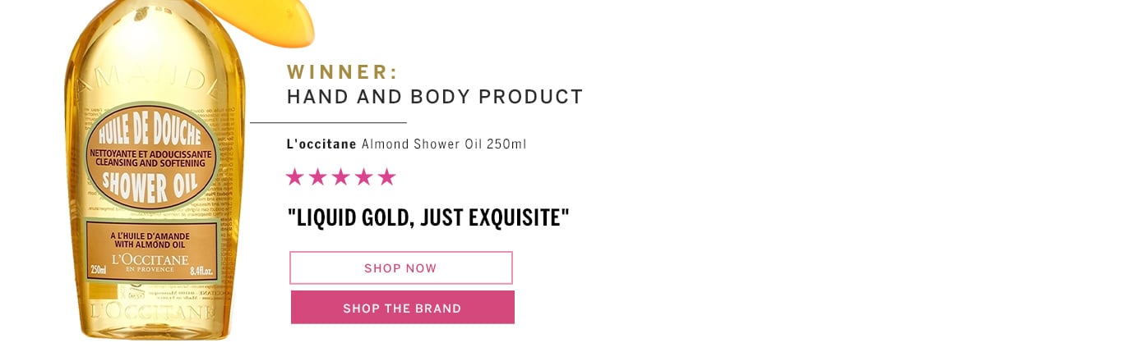Viewport: 1123px width, 352px height.
Task: Click the fifth pink rating star
Action: pos(386,176)
